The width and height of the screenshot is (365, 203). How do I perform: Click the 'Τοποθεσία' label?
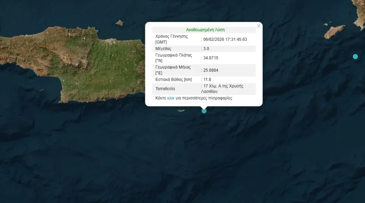[x=165, y=89]
